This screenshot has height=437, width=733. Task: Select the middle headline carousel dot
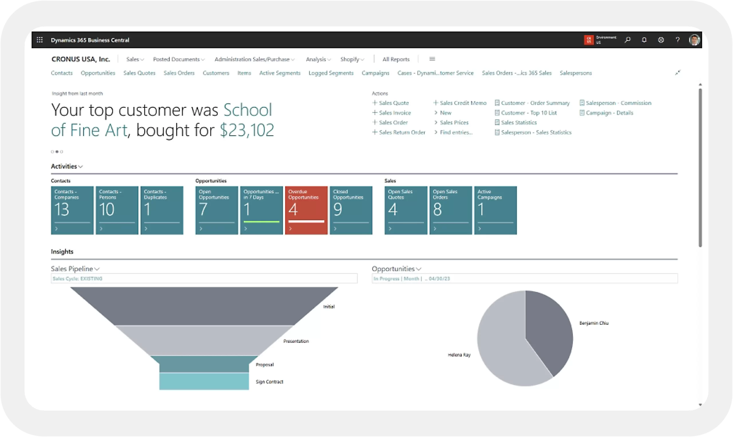click(57, 152)
